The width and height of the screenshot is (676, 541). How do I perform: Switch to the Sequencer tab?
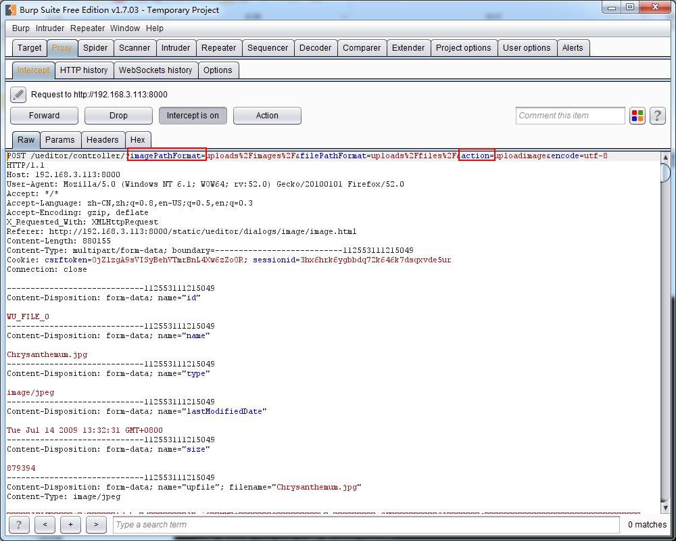[x=268, y=48]
